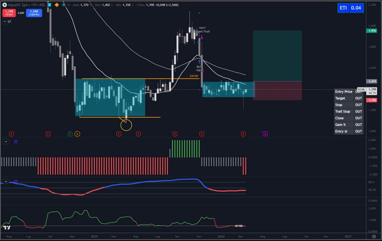382x241 pixels.
Task: Select the green profit zone of long position
Action: pyautogui.click(x=277, y=56)
